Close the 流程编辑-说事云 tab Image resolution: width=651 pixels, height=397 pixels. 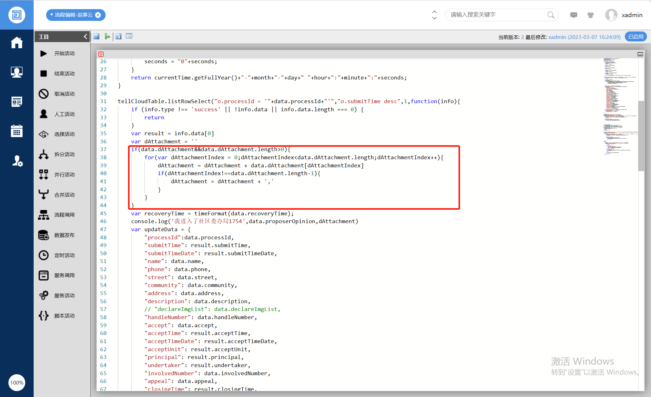(98, 15)
